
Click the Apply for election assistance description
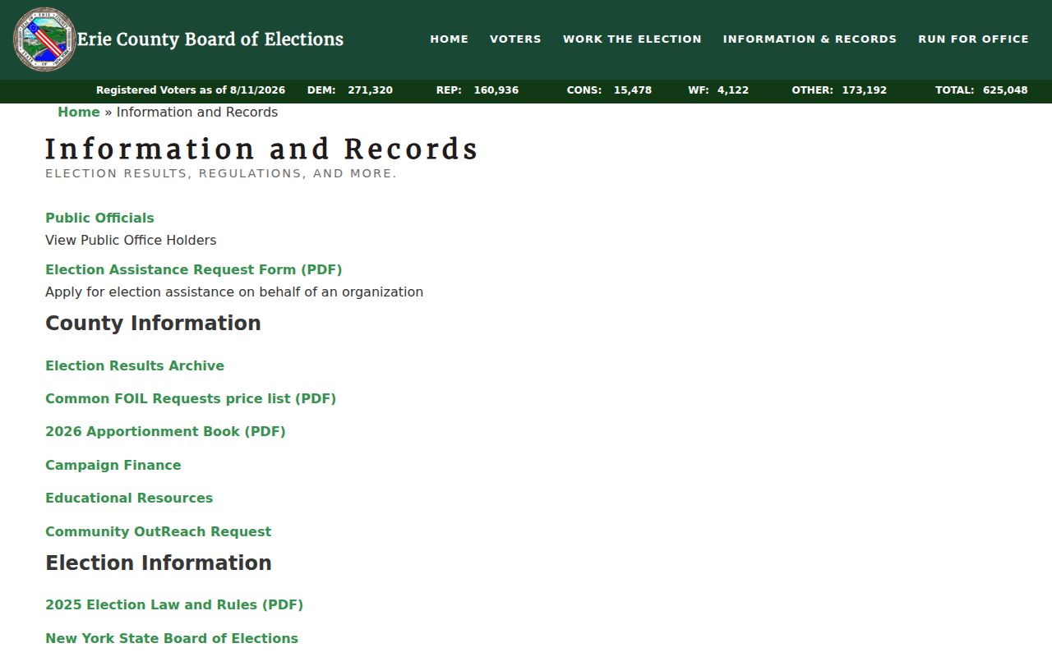234,292
